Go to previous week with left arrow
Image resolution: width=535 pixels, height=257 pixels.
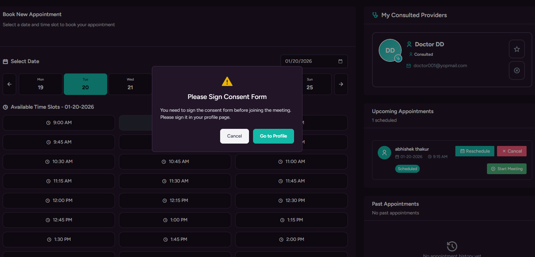point(9,84)
